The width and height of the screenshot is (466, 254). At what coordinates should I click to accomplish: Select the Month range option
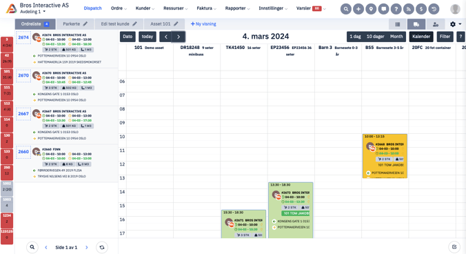[396, 37]
